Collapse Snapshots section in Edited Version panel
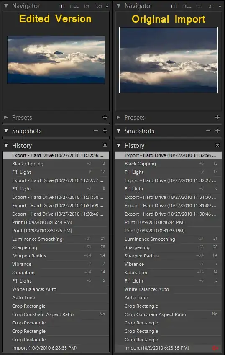The width and height of the screenshot is (225, 355). pyautogui.click(x=6, y=131)
